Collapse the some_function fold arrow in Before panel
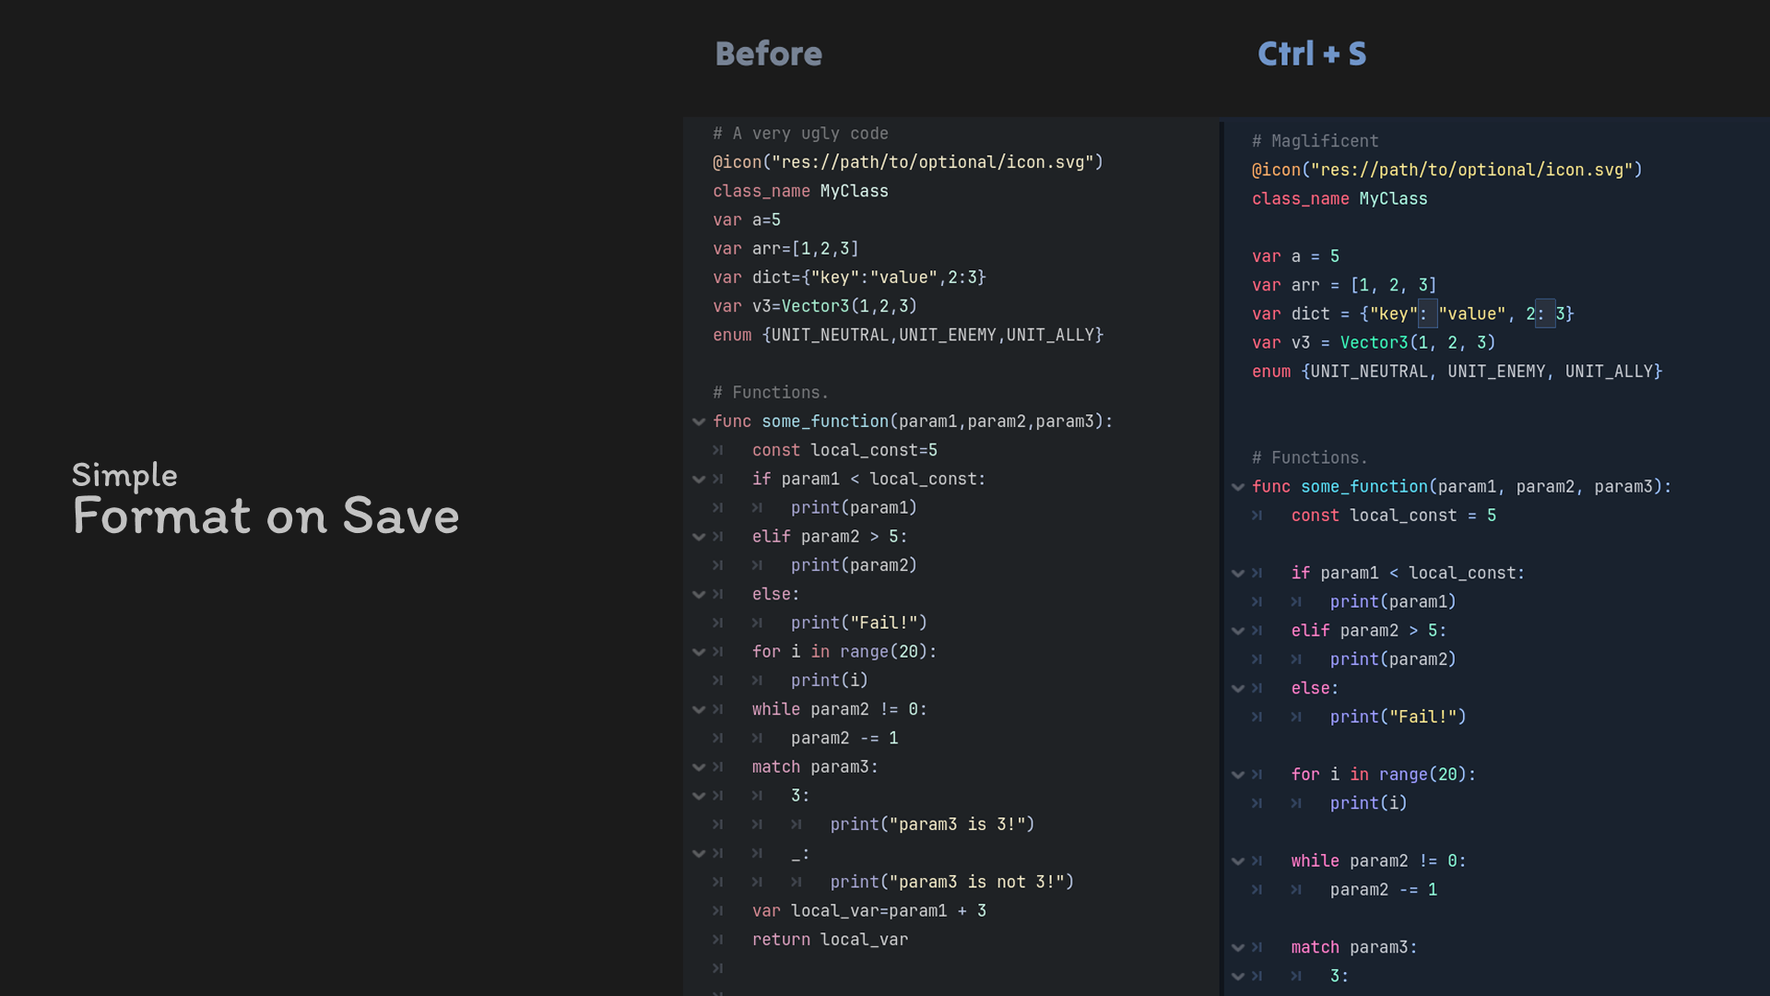 (699, 421)
